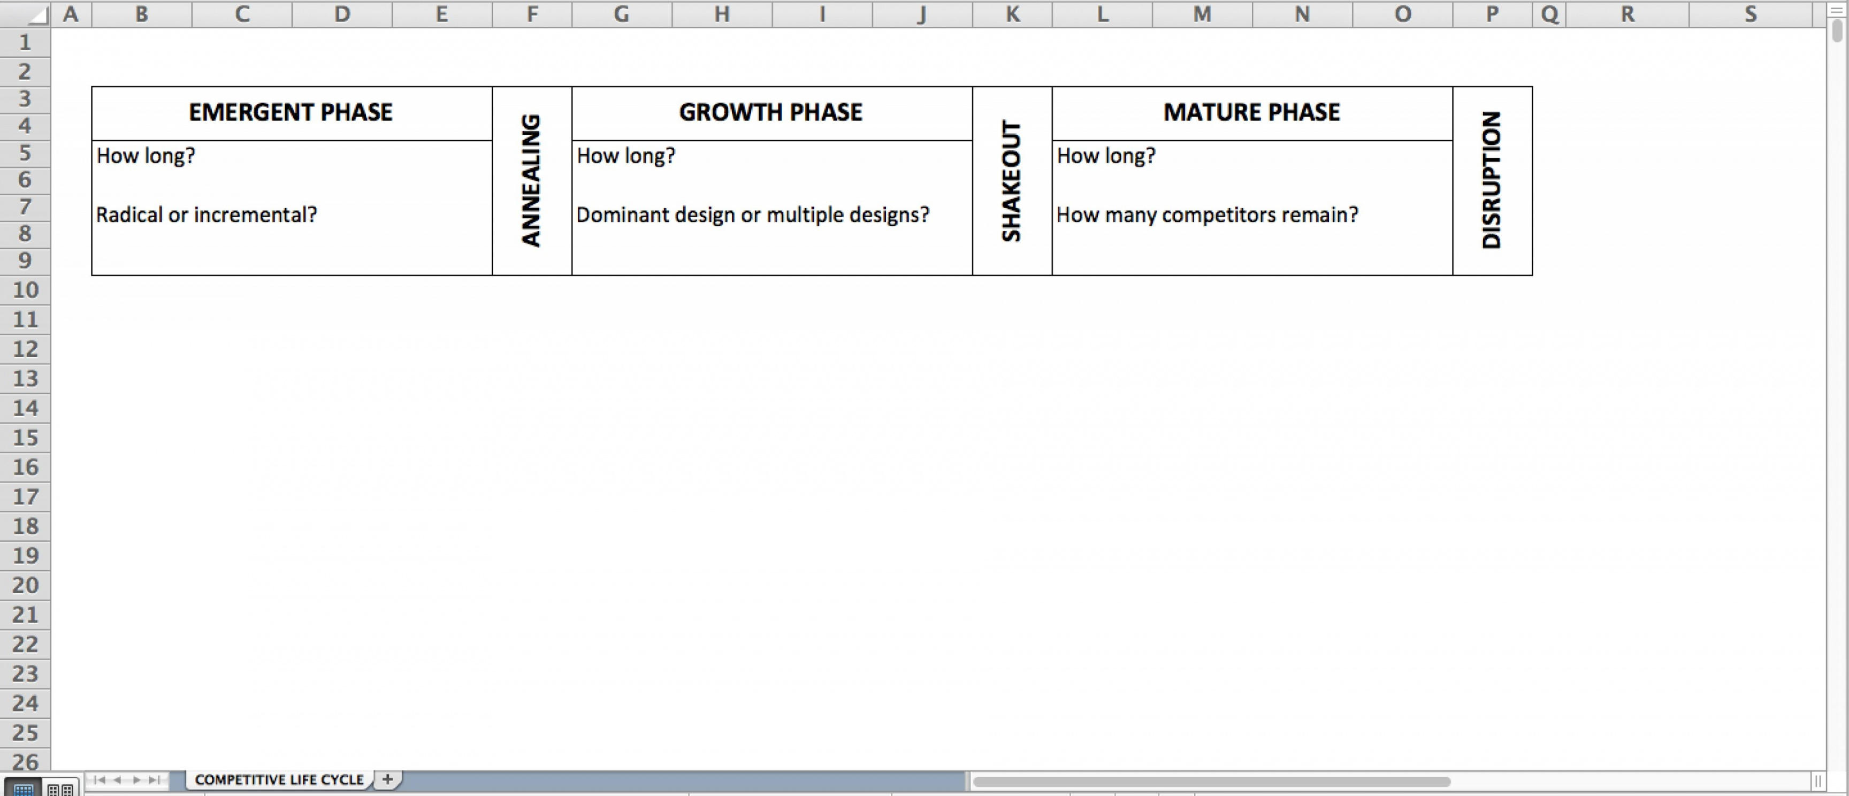The width and height of the screenshot is (1849, 796).
Task: Open the COMPETITIVE LIFE CYCLE sheet tab
Action: [x=279, y=779]
